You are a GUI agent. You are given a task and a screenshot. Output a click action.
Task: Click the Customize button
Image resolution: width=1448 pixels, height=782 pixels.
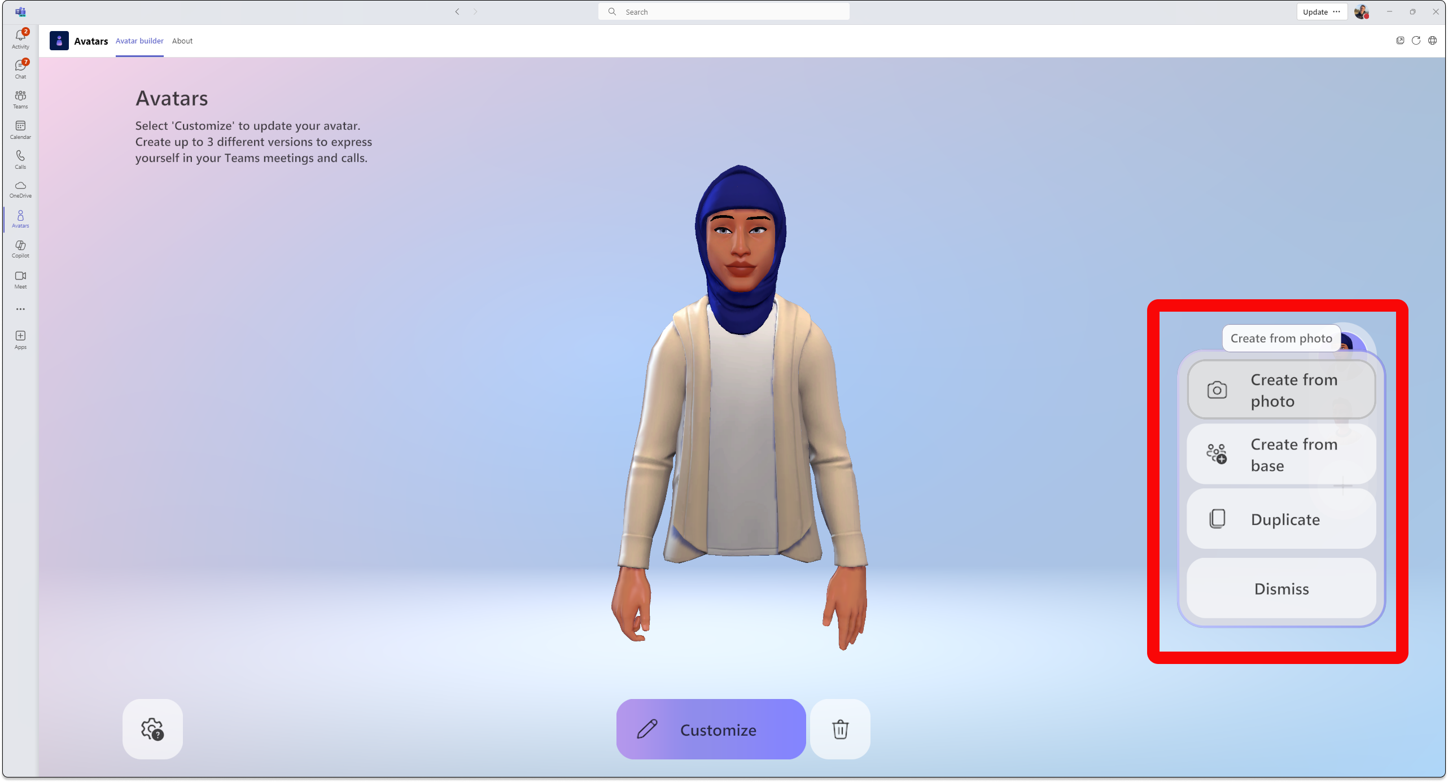[711, 730]
